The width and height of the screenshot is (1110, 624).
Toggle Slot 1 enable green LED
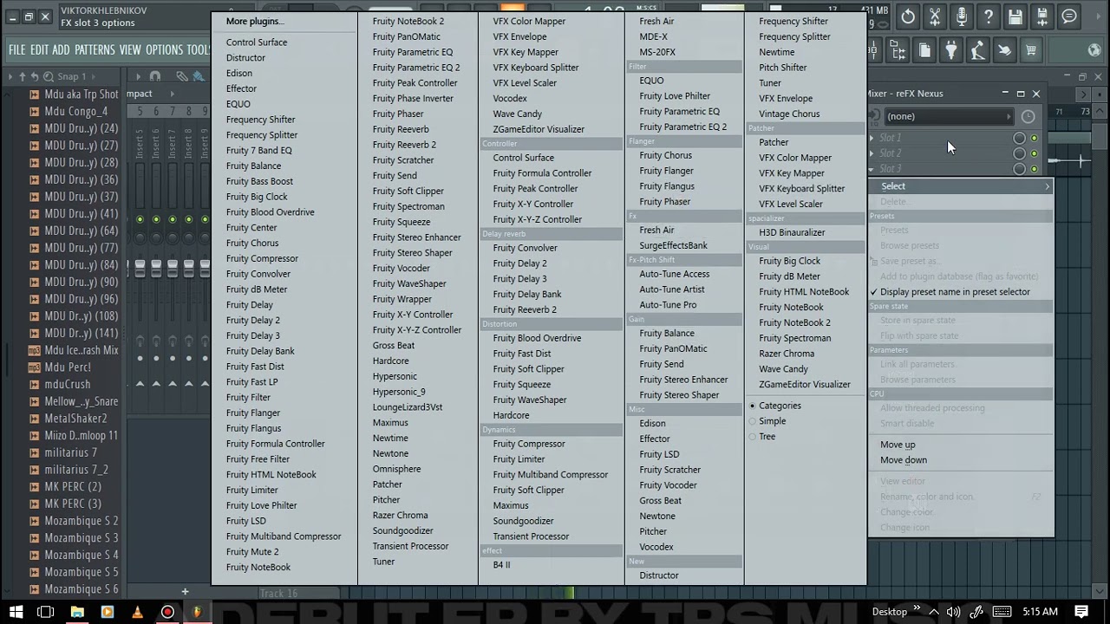click(x=1034, y=139)
